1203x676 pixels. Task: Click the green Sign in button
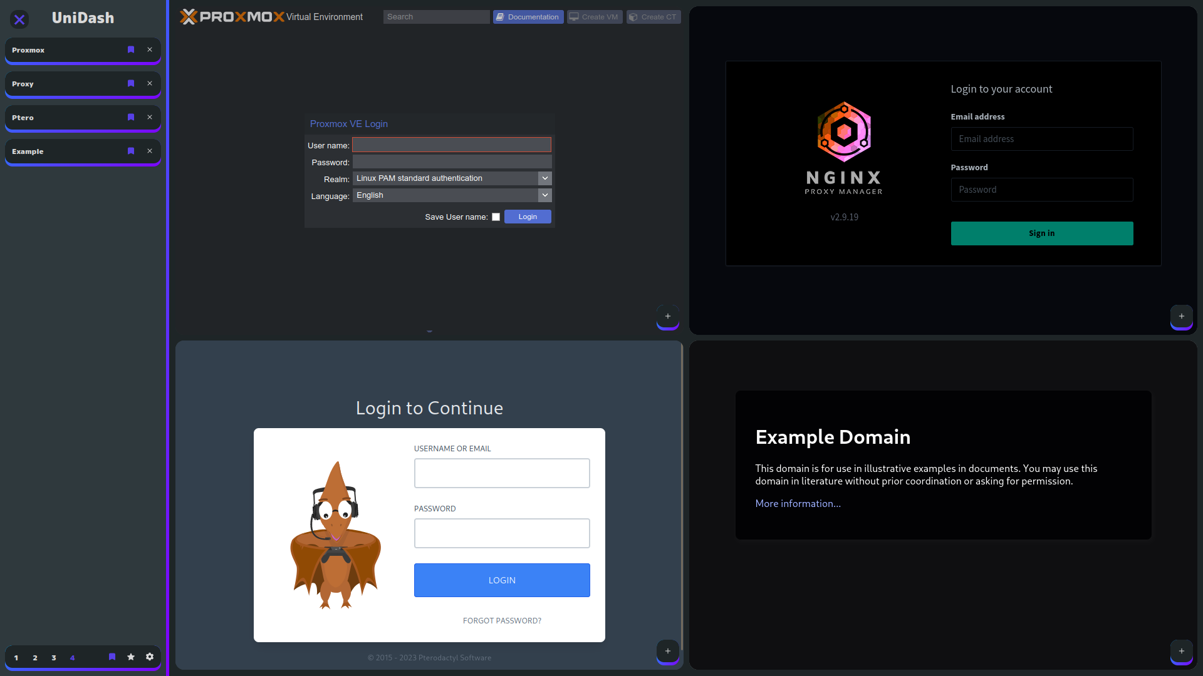click(x=1042, y=233)
